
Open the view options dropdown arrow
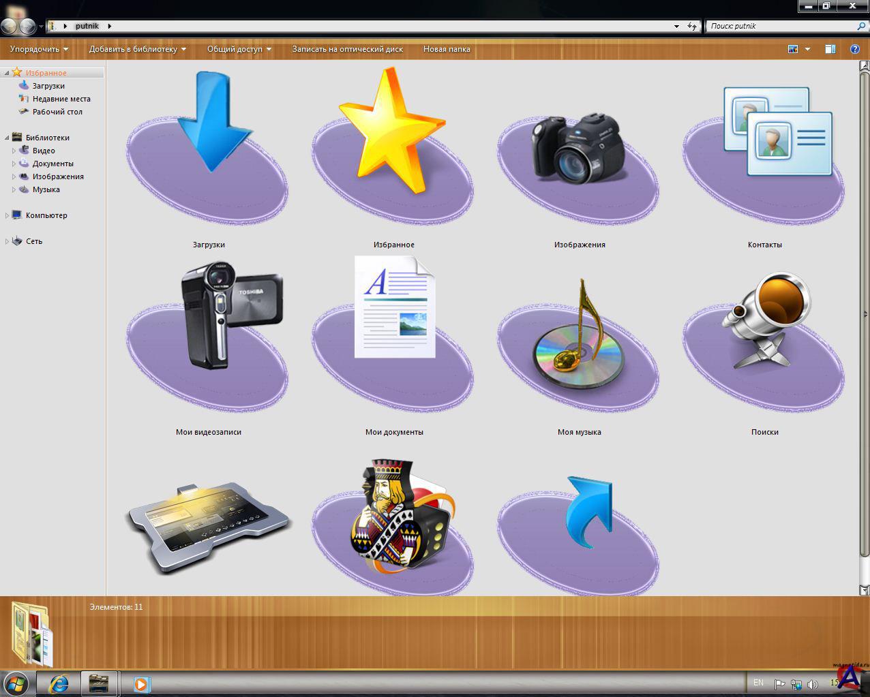pyautogui.click(x=808, y=49)
